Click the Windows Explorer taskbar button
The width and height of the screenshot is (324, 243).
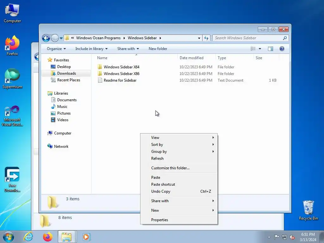(x=66, y=237)
